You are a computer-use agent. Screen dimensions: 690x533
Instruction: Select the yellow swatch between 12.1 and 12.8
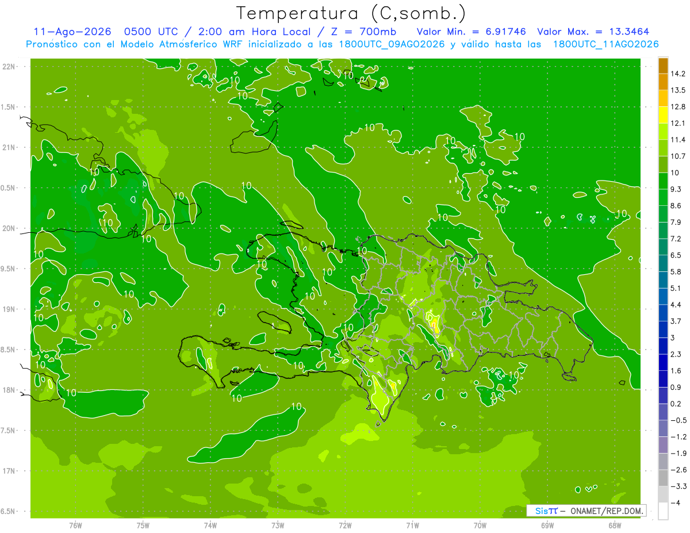tap(663, 115)
